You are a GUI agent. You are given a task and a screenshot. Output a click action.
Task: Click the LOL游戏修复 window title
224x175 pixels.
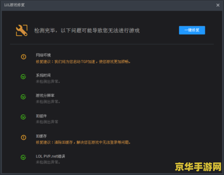(14, 5)
